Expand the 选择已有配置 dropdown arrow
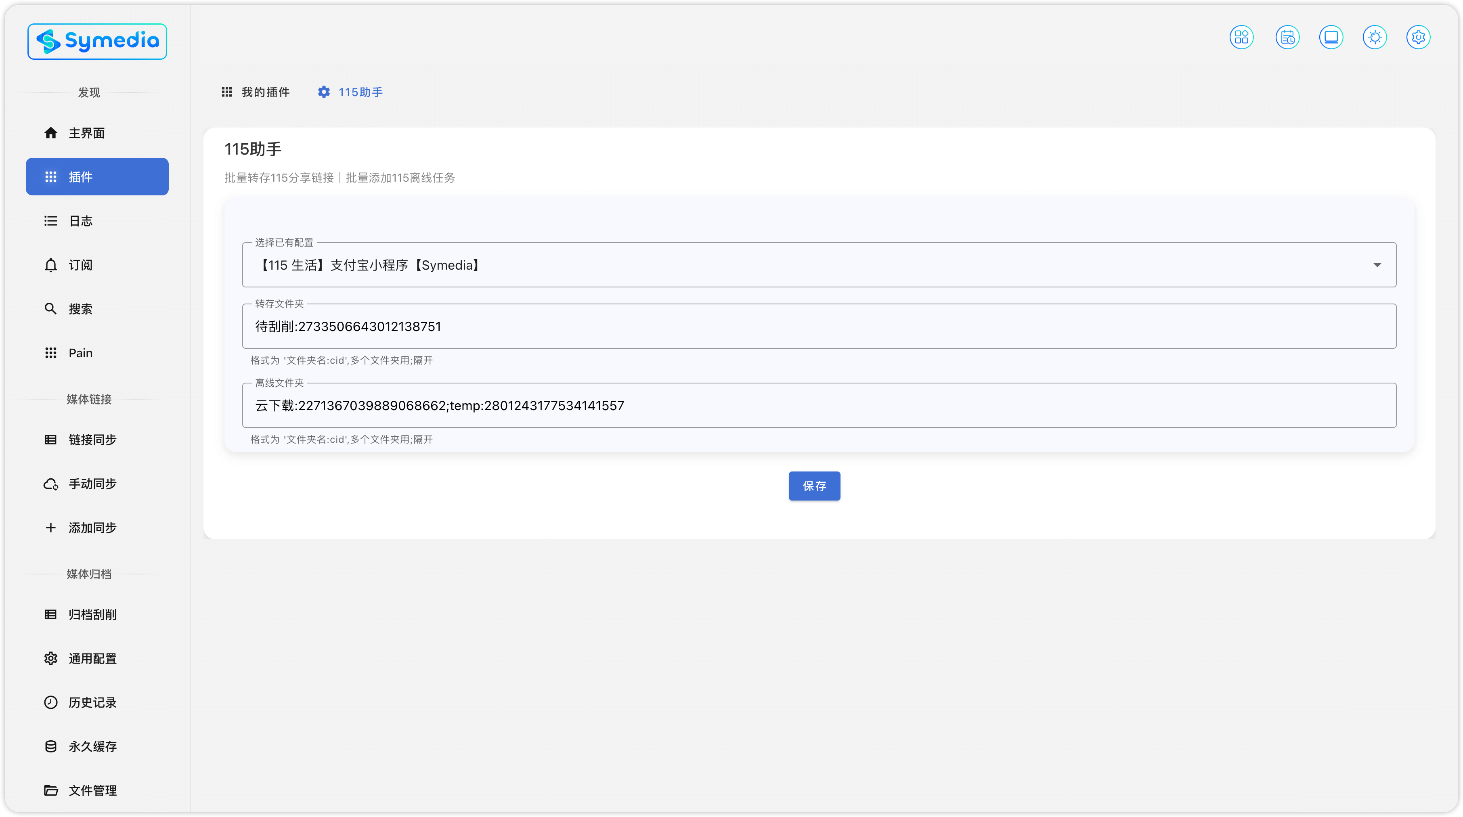 point(1377,265)
